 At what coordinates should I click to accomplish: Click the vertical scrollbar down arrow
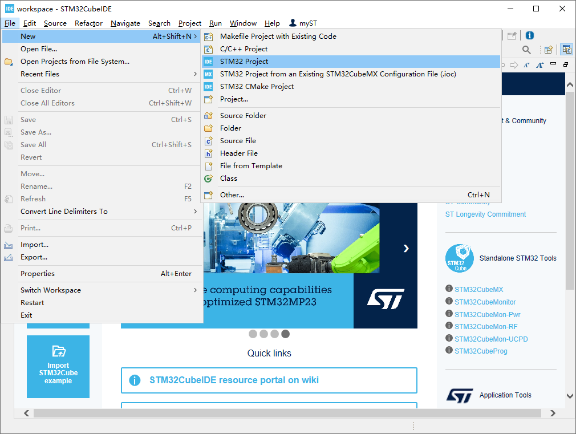click(570, 396)
